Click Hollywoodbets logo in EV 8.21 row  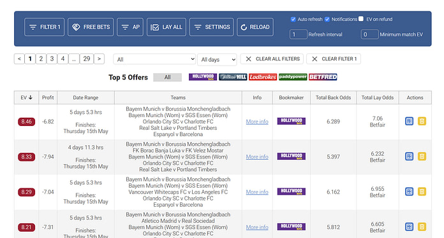[291, 227]
